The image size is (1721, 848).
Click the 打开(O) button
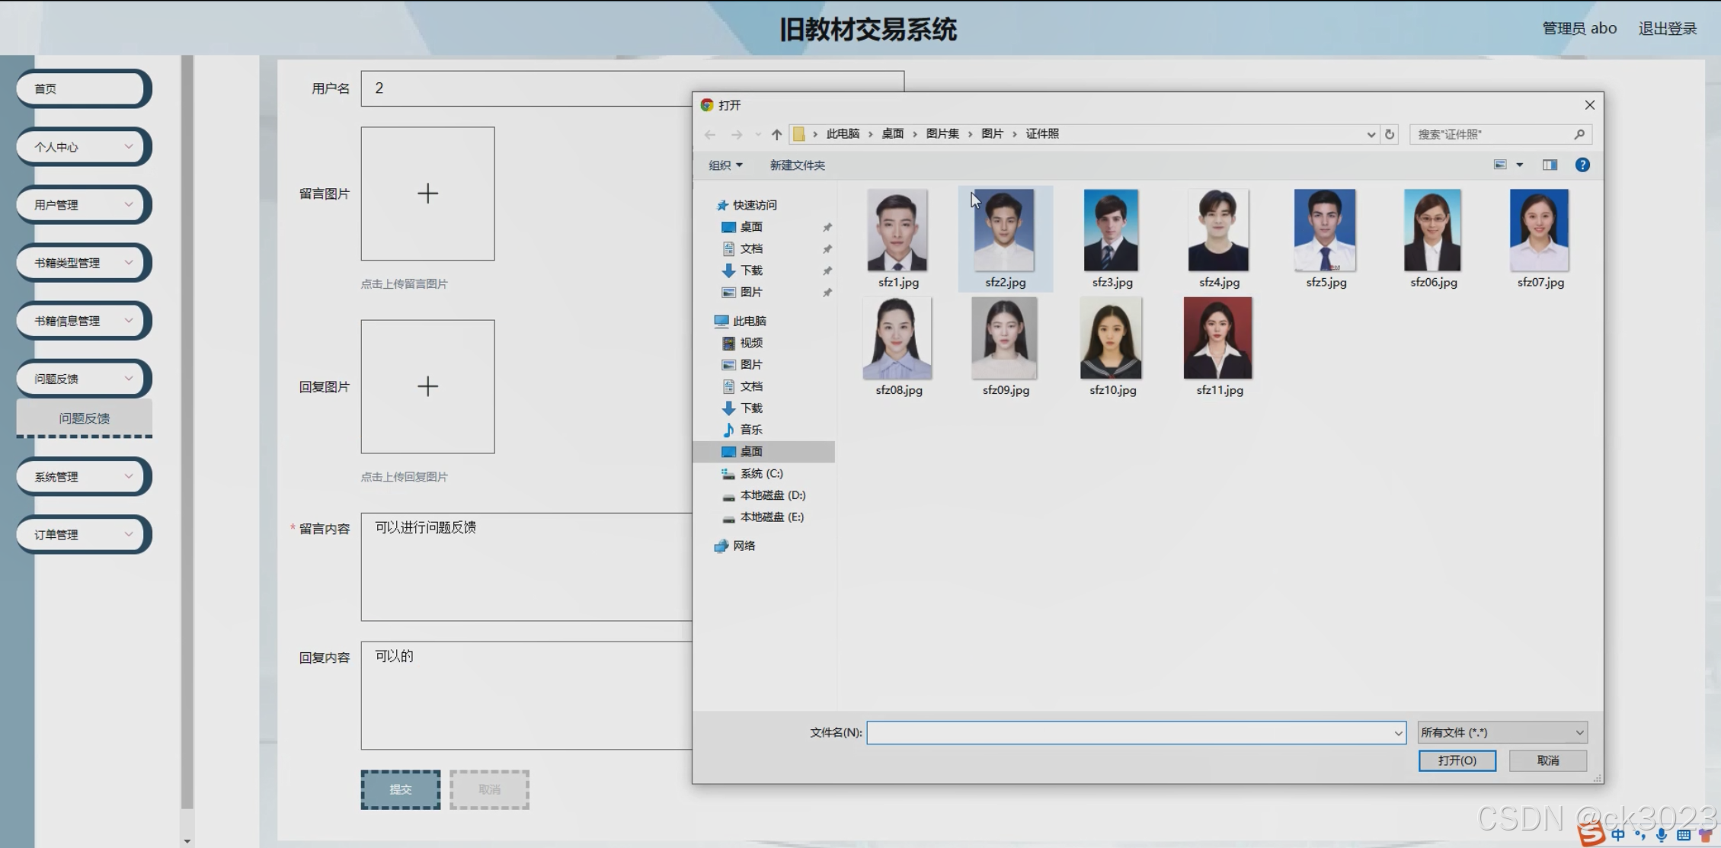click(x=1457, y=760)
